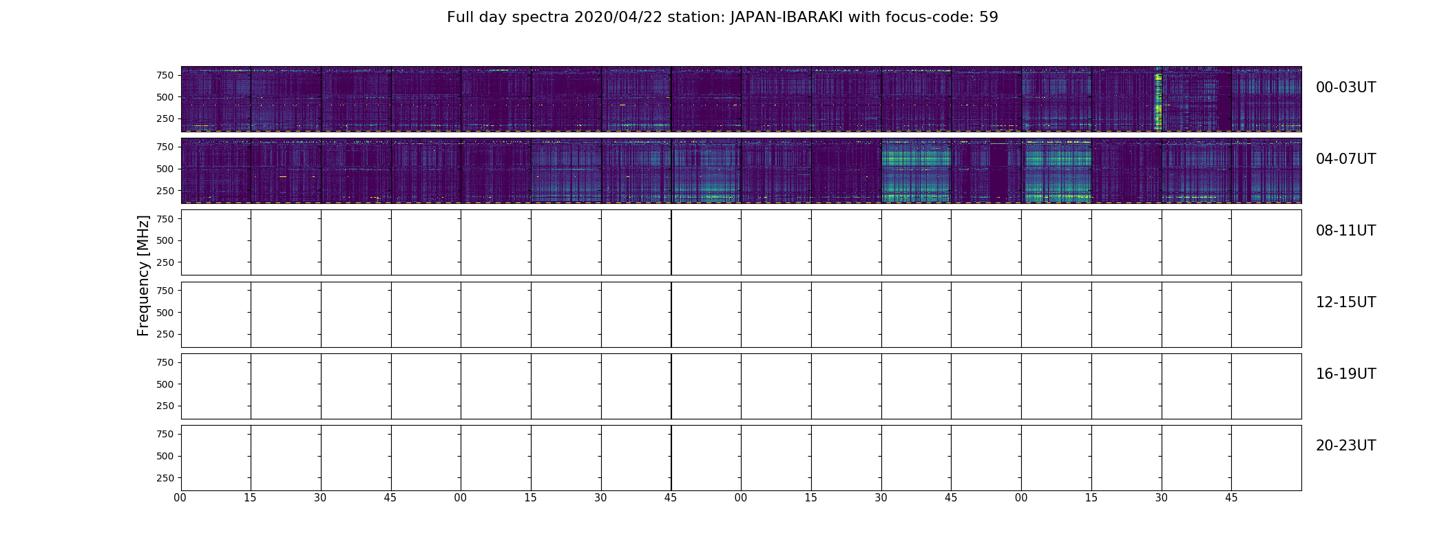Click the 750 tick label of the 16-19UT panel
Screen dimensions: 1446x551
point(165,362)
